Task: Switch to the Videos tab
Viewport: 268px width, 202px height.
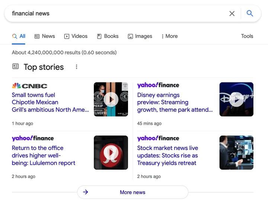Action: [x=76, y=36]
